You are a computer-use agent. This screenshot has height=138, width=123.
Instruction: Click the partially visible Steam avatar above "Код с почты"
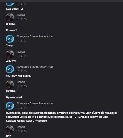click(x=10, y=4)
